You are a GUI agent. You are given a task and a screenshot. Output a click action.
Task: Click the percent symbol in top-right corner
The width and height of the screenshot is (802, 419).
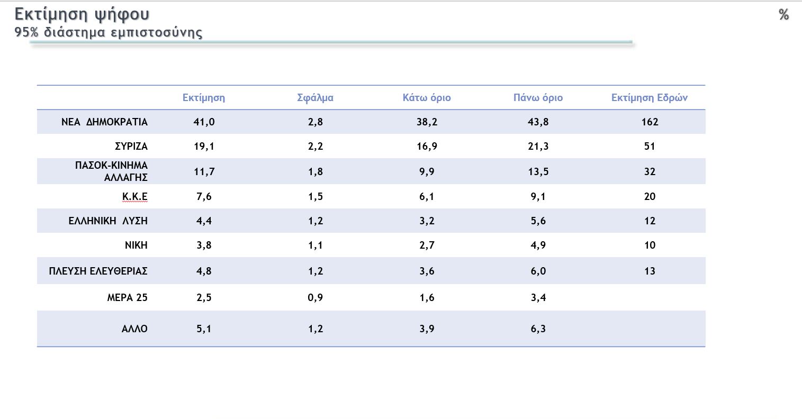pos(783,15)
